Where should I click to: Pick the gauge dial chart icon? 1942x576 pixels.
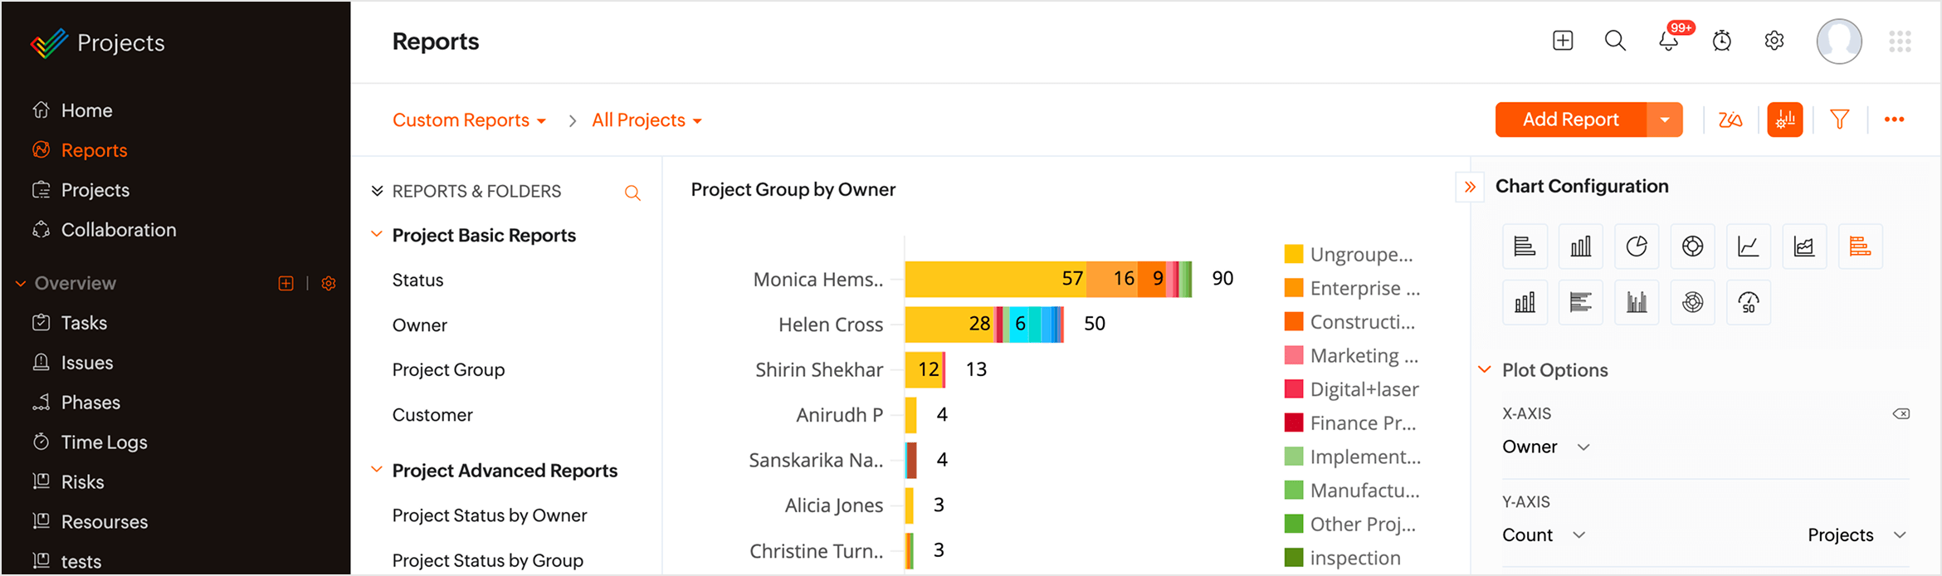point(1749,302)
